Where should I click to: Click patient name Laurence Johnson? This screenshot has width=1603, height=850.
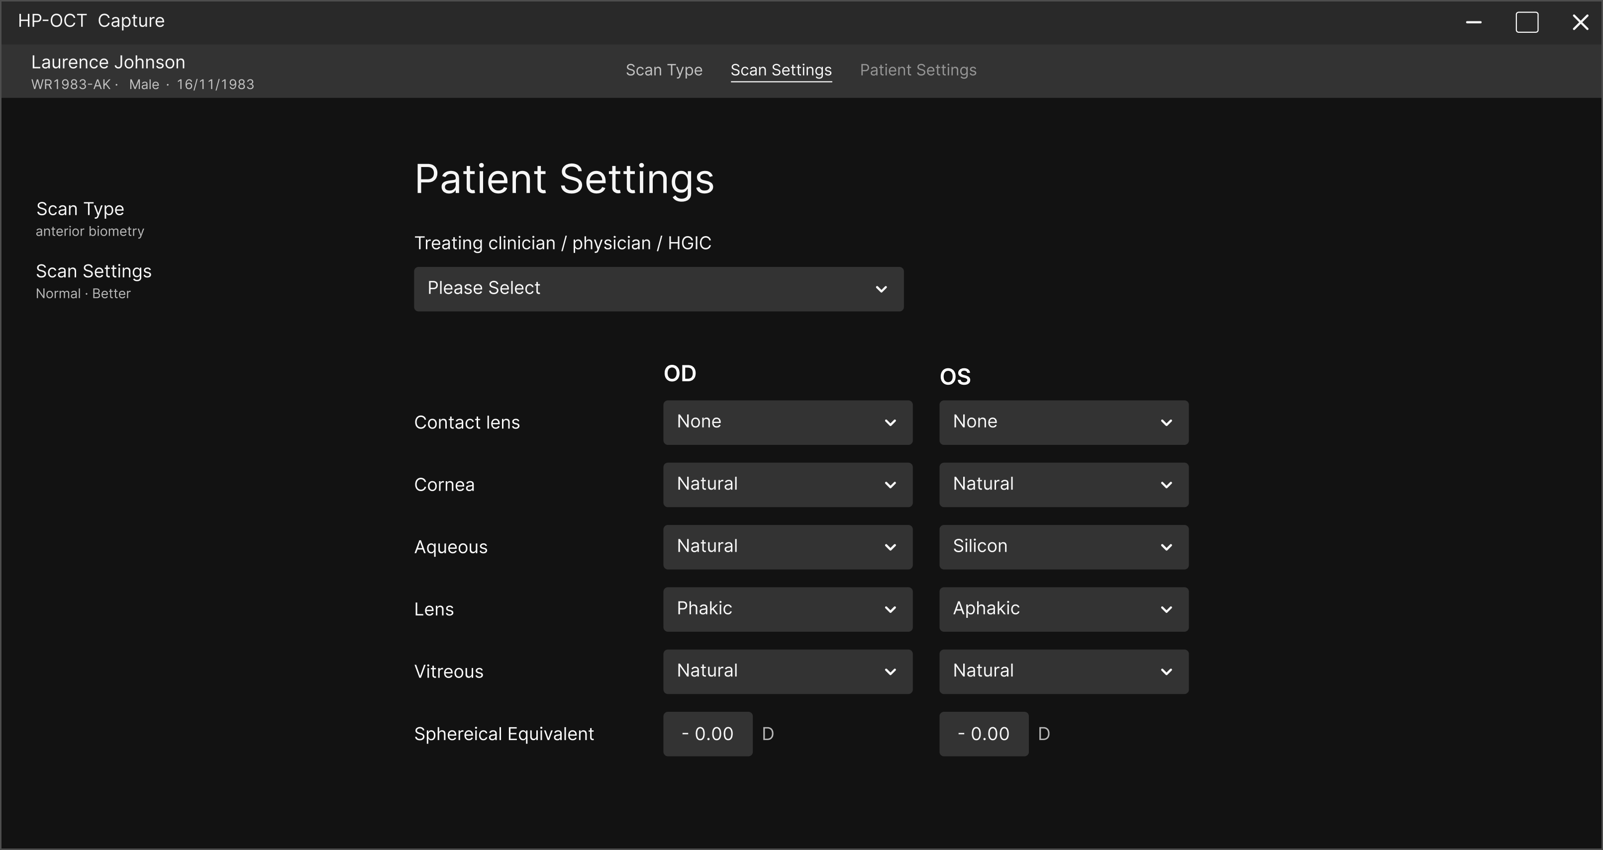click(x=108, y=62)
